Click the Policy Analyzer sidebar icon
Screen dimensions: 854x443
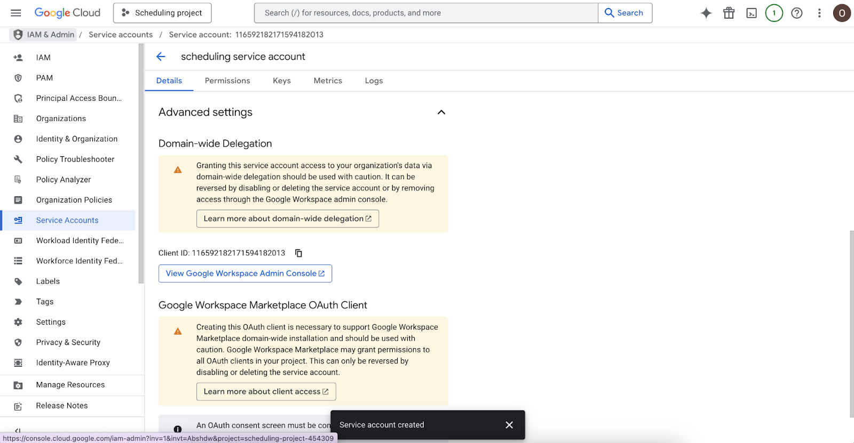(x=18, y=180)
